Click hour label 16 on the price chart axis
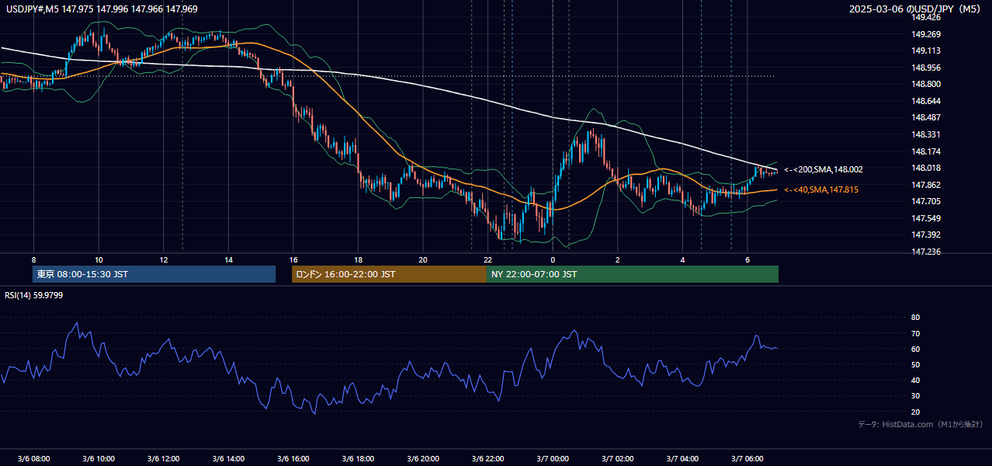The height and width of the screenshot is (466, 992). (293, 259)
